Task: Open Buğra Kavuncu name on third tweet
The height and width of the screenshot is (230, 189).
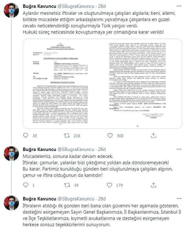Action: point(39,199)
